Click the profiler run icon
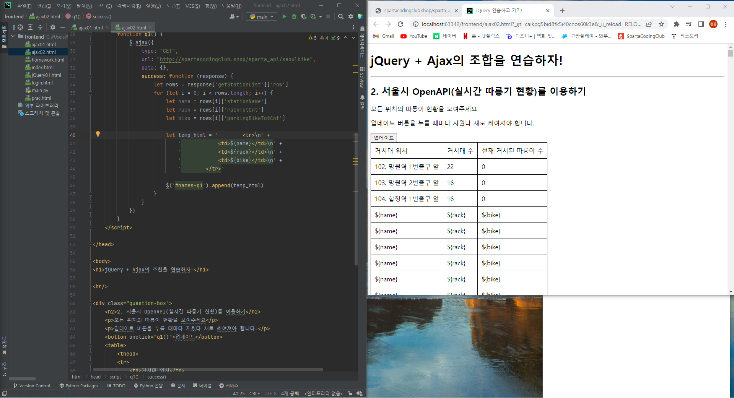 pos(313,16)
